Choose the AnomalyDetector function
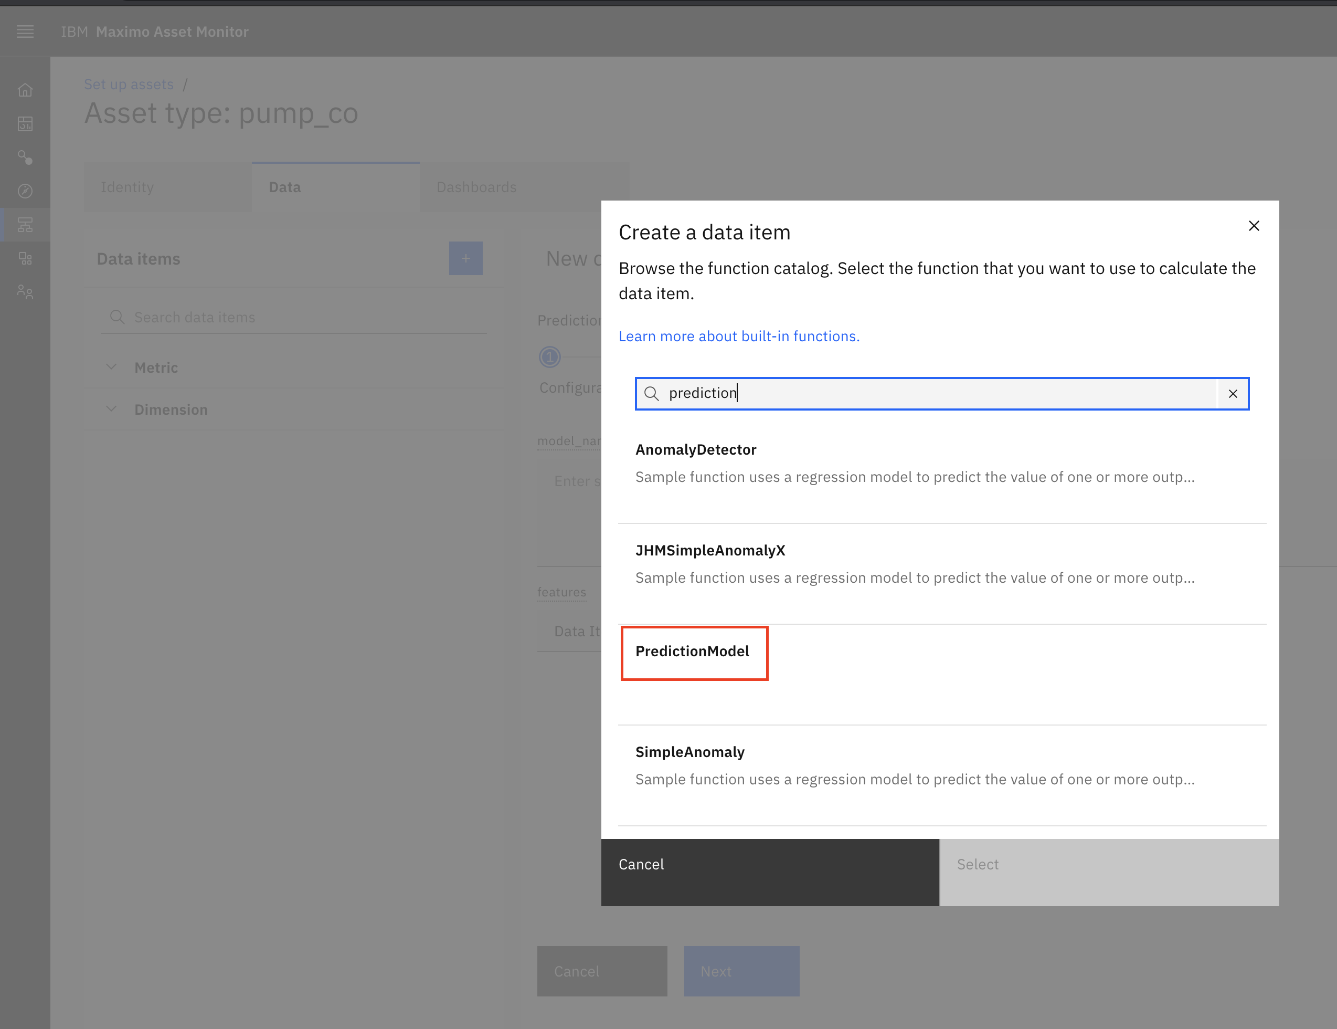Image resolution: width=1337 pixels, height=1029 pixels. 942,474
